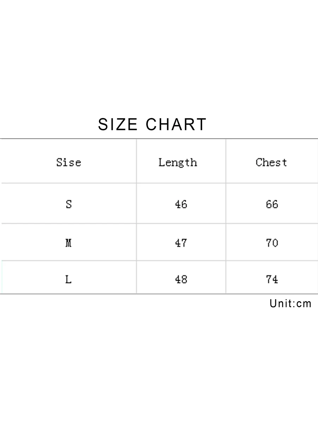The width and height of the screenshot is (318, 424).
Task: Click chest value 74
Action: pyautogui.click(x=272, y=279)
